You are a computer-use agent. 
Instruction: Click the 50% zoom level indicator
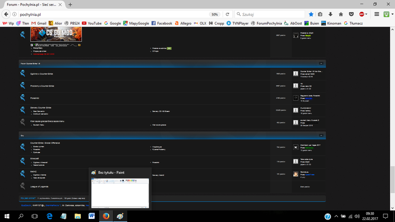click(214, 14)
